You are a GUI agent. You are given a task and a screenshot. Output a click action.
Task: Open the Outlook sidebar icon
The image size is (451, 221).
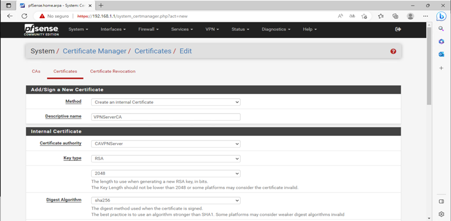click(x=441, y=54)
